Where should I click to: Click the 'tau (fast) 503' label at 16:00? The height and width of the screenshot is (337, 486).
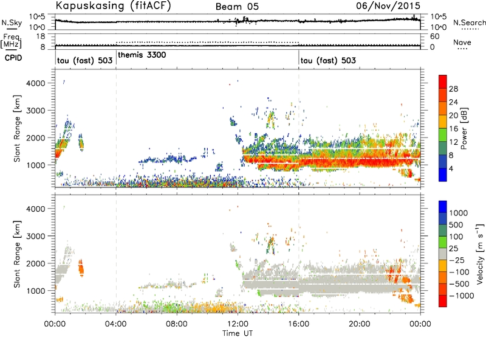pos(328,60)
